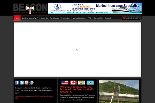Select the Saint Lucia flag
The height and width of the screenshot is (103, 155).
click(x=90, y=82)
